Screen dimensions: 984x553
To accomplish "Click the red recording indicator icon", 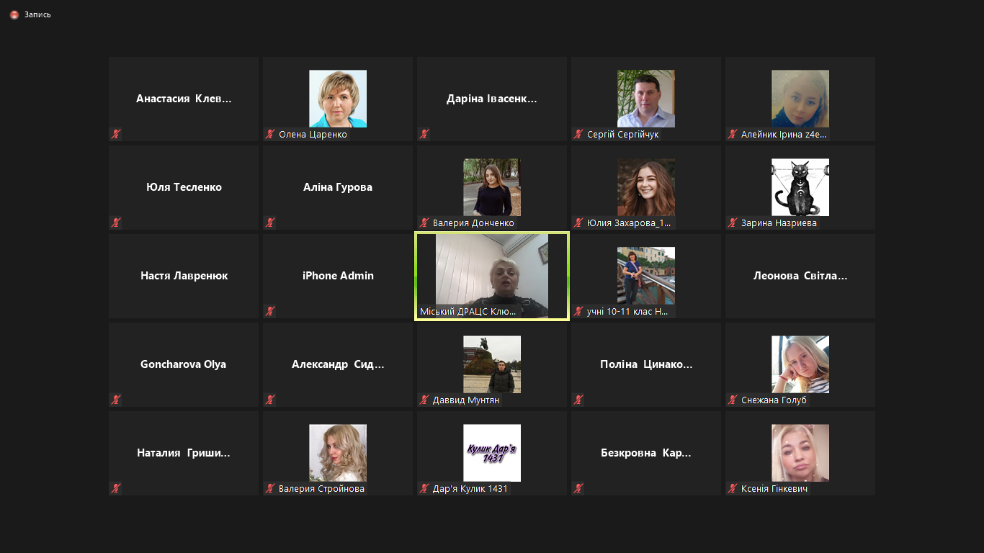I will [x=14, y=14].
